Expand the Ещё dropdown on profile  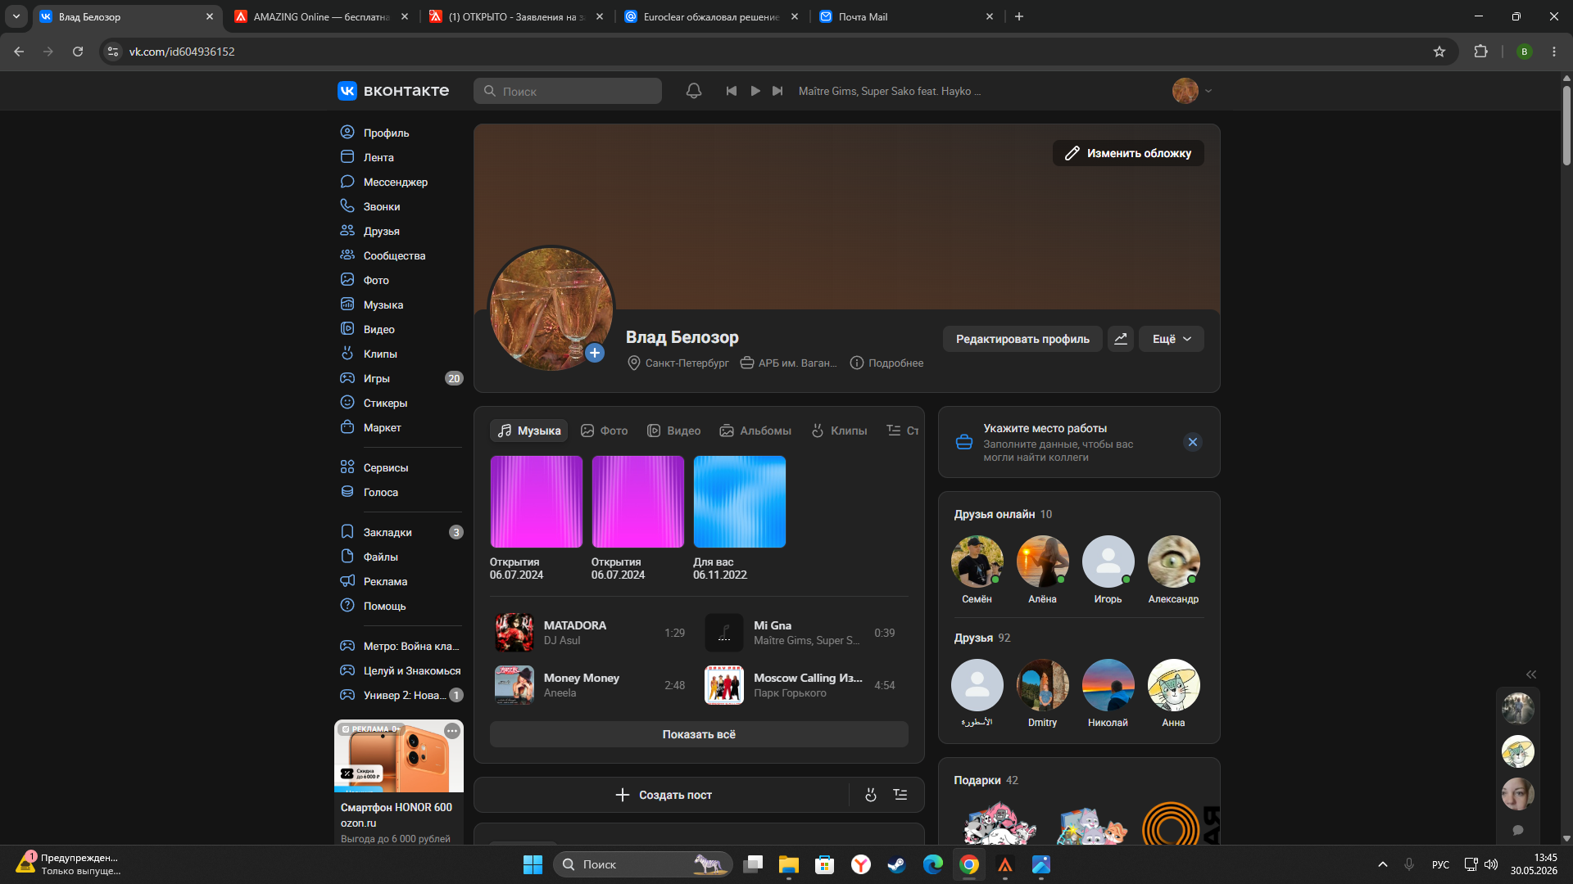[x=1172, y=339]
